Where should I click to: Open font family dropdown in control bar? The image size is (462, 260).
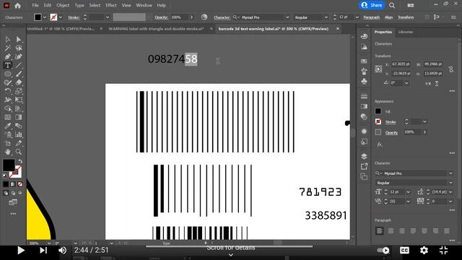(x=287, y=17)
